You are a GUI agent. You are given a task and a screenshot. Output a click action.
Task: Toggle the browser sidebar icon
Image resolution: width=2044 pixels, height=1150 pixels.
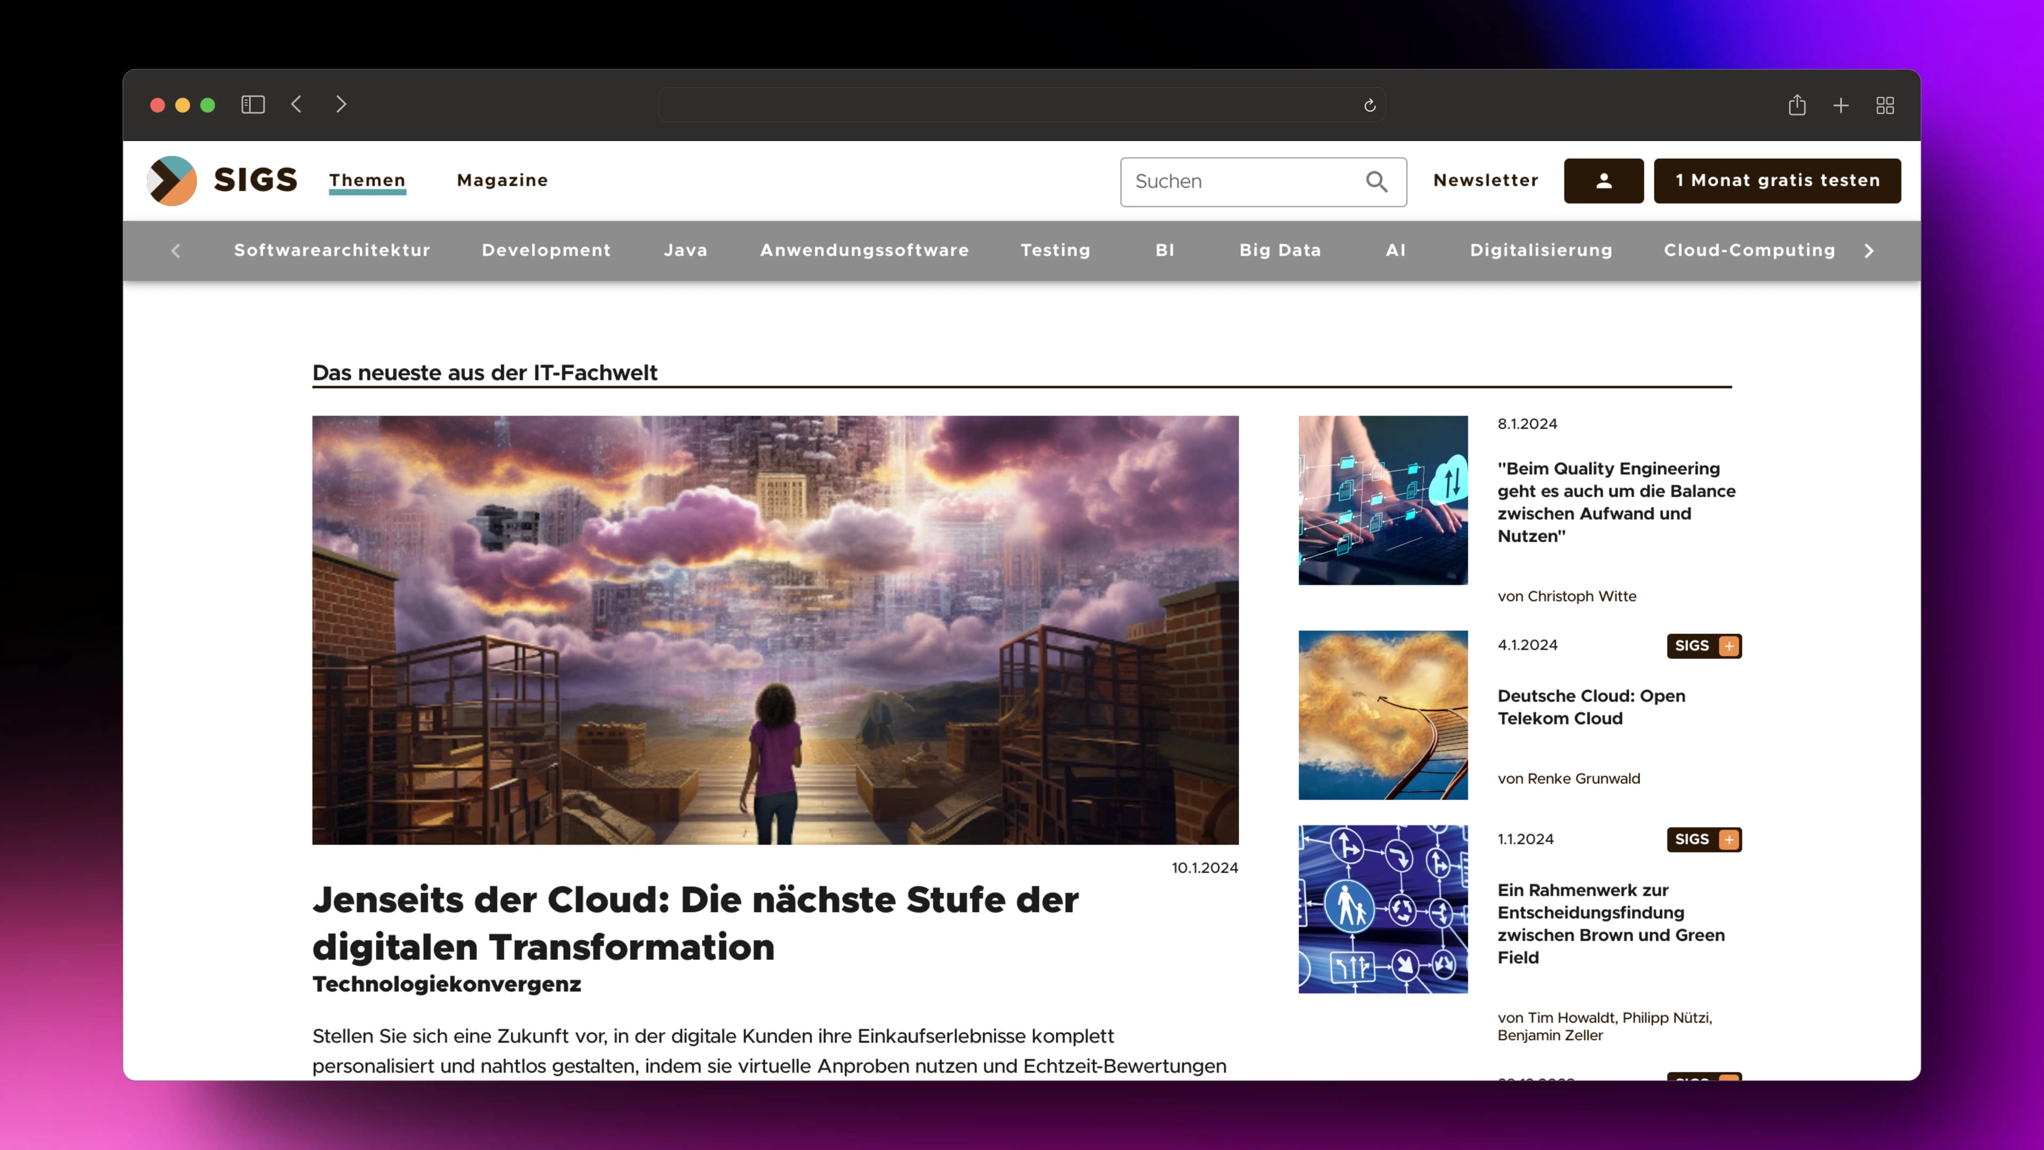point(252,105)
